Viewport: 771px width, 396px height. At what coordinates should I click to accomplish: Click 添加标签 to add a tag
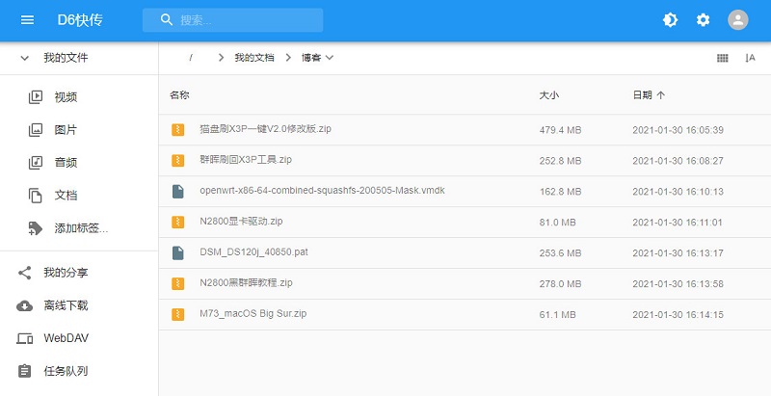[x=81, y=228]
